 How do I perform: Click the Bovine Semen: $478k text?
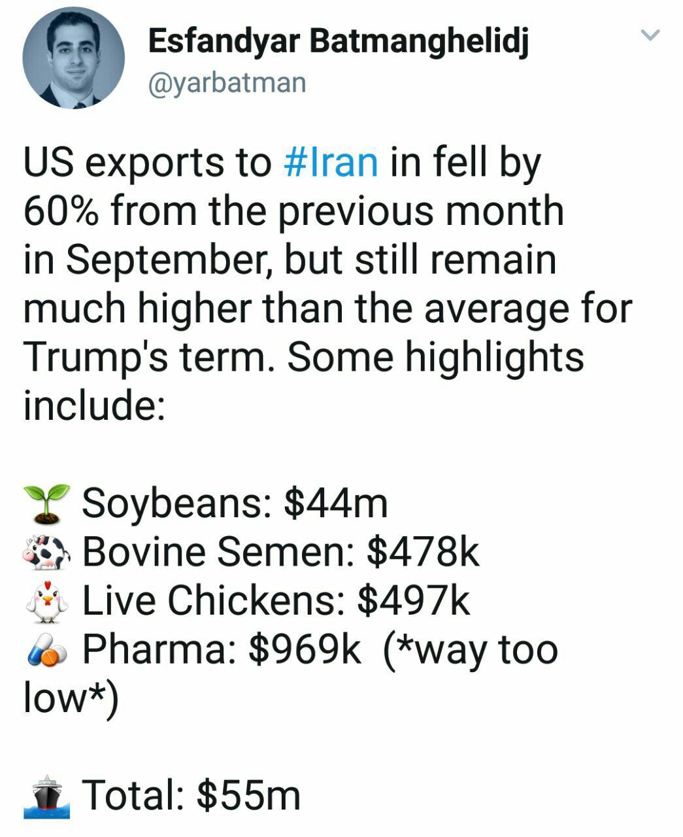click(x=280, y=553)
